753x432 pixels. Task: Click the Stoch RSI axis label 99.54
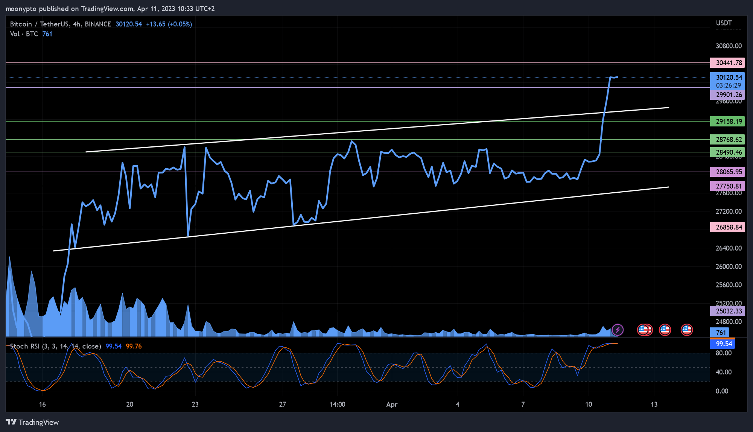coord(722,344)
